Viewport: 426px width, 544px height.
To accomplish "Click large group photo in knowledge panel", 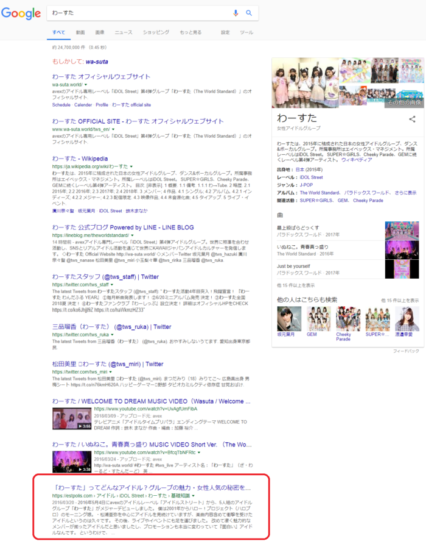I will (x=305, y=83).
